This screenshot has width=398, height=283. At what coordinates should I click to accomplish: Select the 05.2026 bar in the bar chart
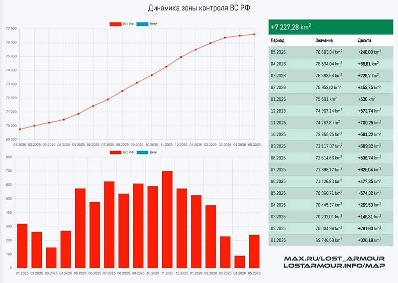(x=254, y=252)
